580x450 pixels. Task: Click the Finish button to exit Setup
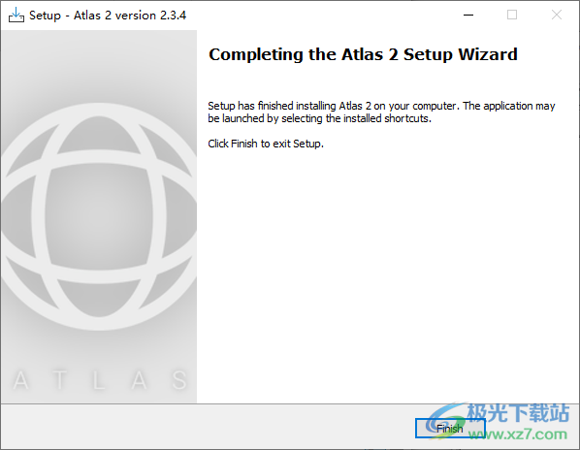point(450,429)
